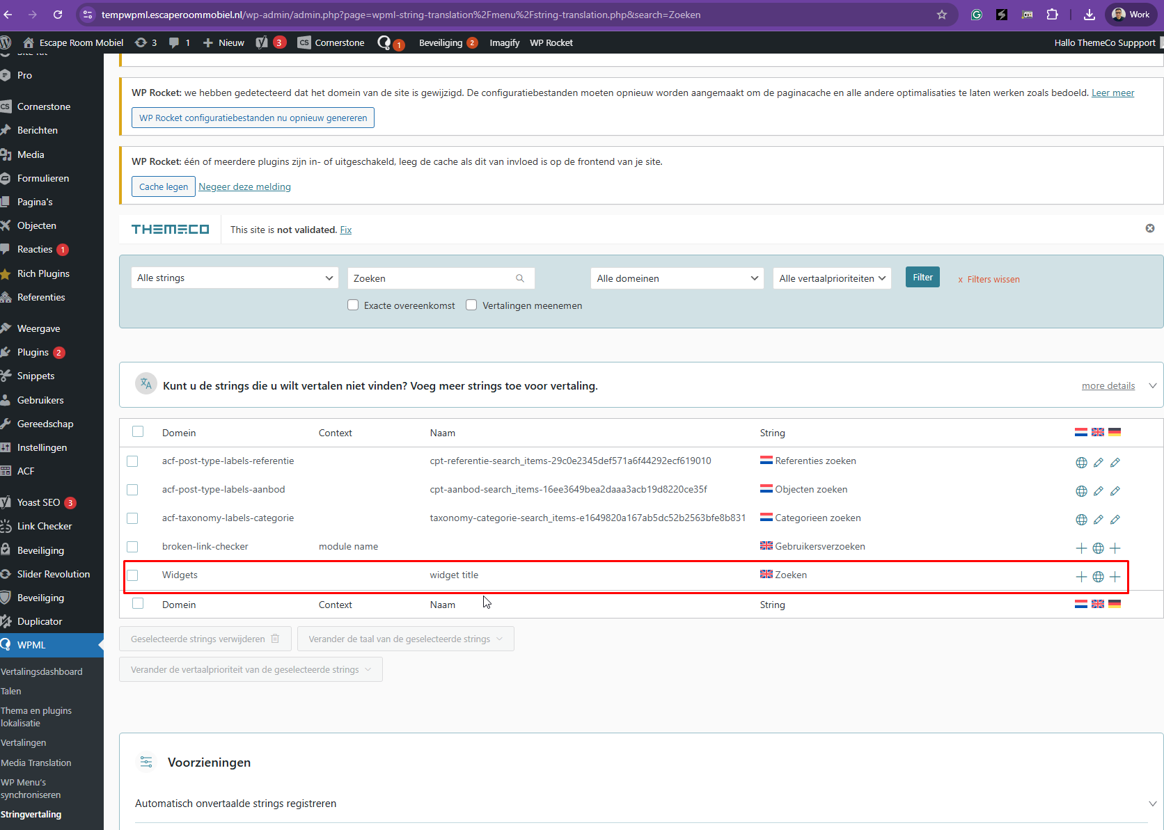Expand Automatisch onvertaalde strings registreren section

(x=1152, y=804)
